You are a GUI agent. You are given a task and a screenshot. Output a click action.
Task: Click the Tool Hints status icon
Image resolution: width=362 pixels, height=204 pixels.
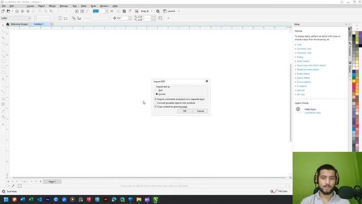pyautogui.click(x=3, y=192)
